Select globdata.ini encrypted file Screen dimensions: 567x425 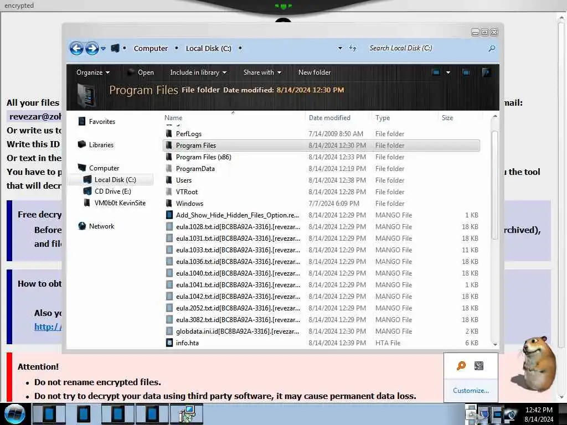pos(321,331)
